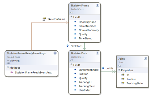Select the Position field in SkeletonData
Screen dimensions: 153x97
(83, 74)
